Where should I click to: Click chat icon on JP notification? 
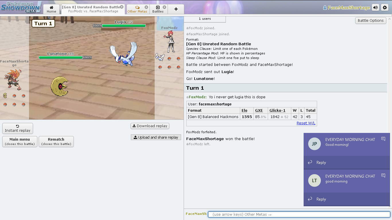(383, 139)
